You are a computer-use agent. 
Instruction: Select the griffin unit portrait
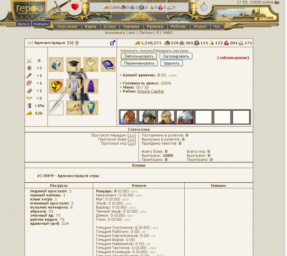(185, 117)
